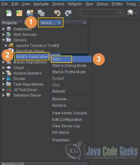140x165 pixels.
Task: Select the Maven Repositories label
Action: pyautogui.click(x=30, y=62)
